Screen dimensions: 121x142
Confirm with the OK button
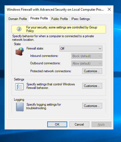tap(57, 124)
